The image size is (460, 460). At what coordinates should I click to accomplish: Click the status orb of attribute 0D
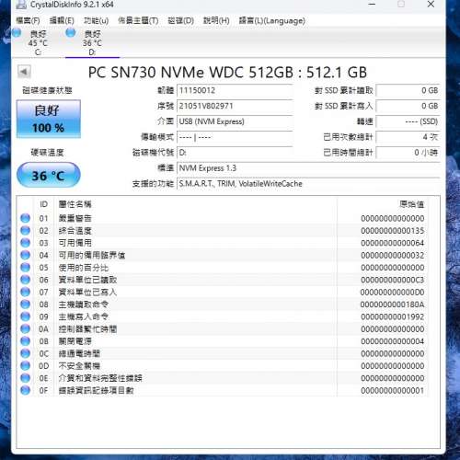click(x=26, y=366)
